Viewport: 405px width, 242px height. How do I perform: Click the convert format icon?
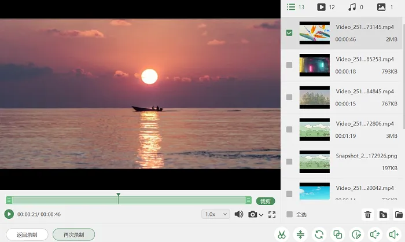pyautogui.click(x=319, y=234)
